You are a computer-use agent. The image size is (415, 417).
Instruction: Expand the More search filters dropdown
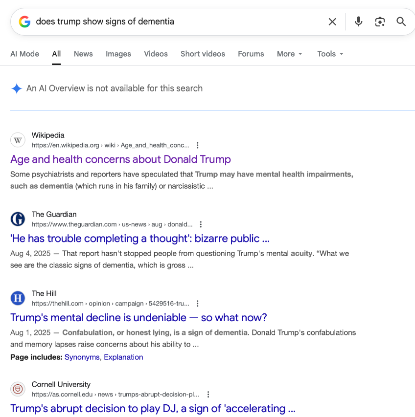tap(289, 54)
